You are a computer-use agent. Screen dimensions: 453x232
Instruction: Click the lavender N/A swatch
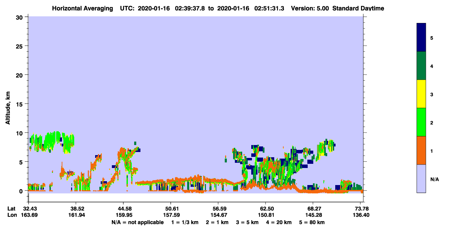pyautogui.click(x=421, y=178)
